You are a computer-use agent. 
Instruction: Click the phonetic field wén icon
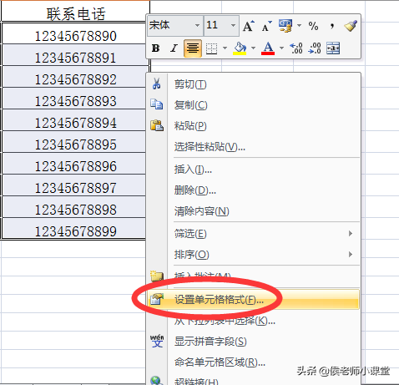(x=157, y=341)
